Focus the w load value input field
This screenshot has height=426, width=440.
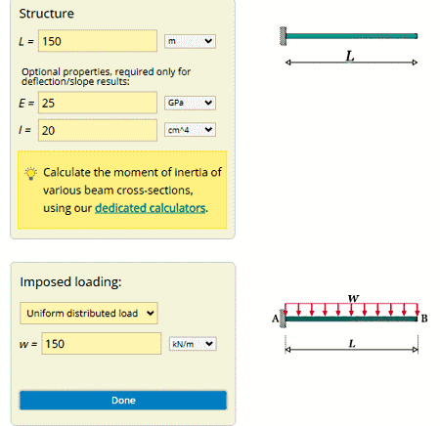(102, 344)
